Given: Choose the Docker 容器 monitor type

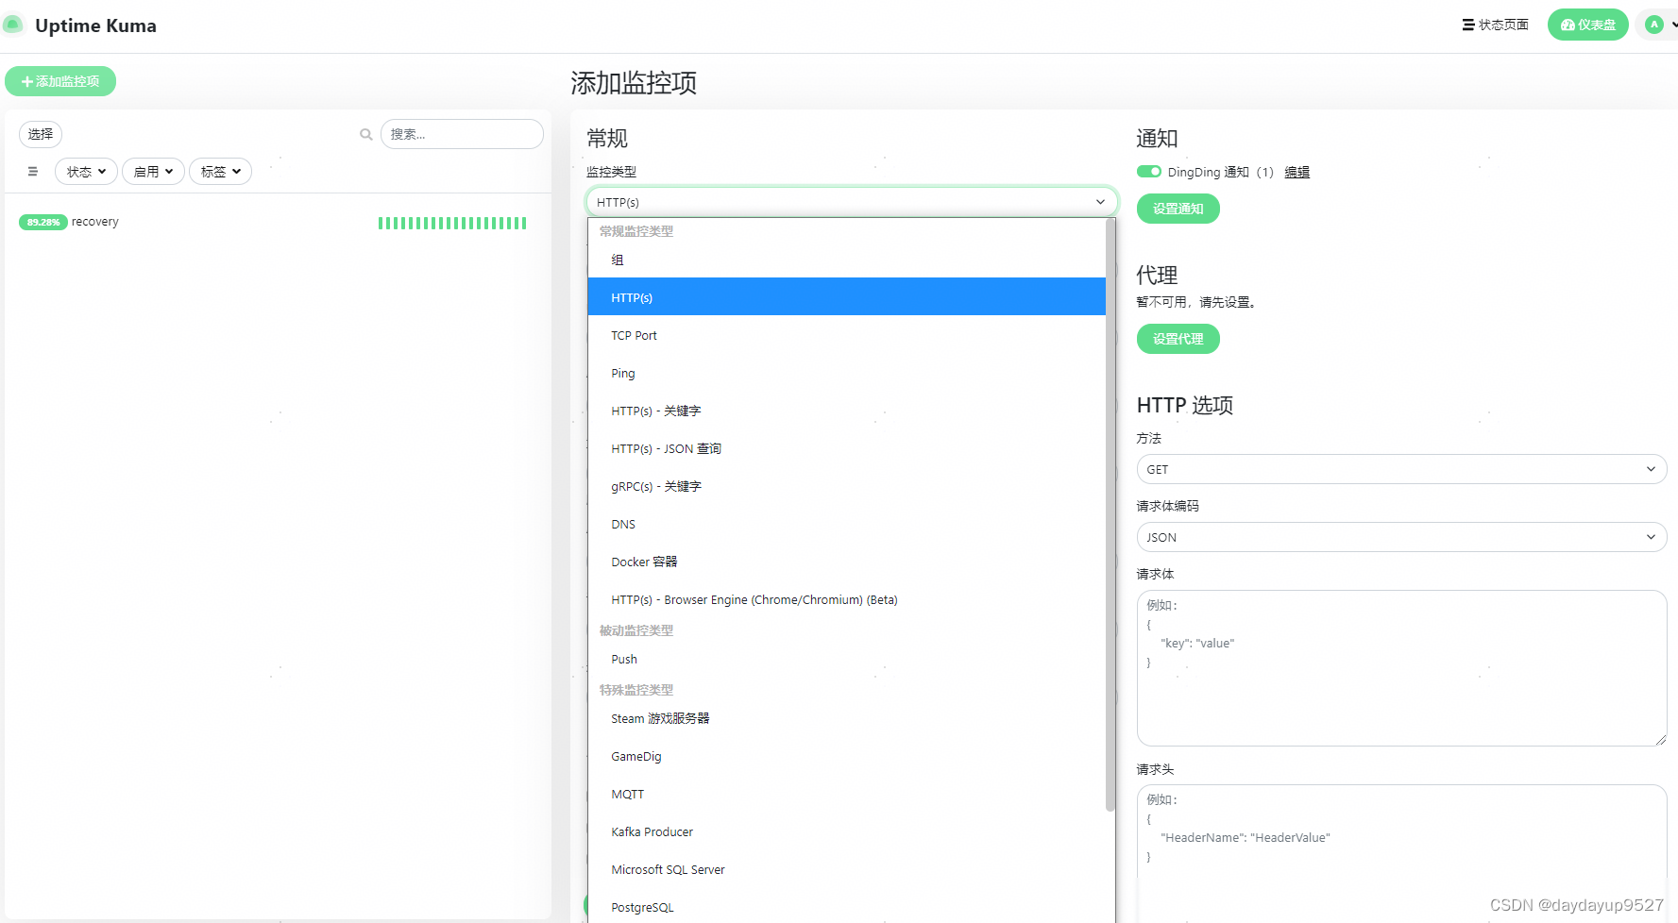Looking at the screenshot, I should click(x=846, y=562).
